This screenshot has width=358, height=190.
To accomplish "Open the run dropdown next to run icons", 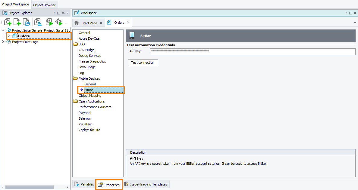I will (66, 22).
